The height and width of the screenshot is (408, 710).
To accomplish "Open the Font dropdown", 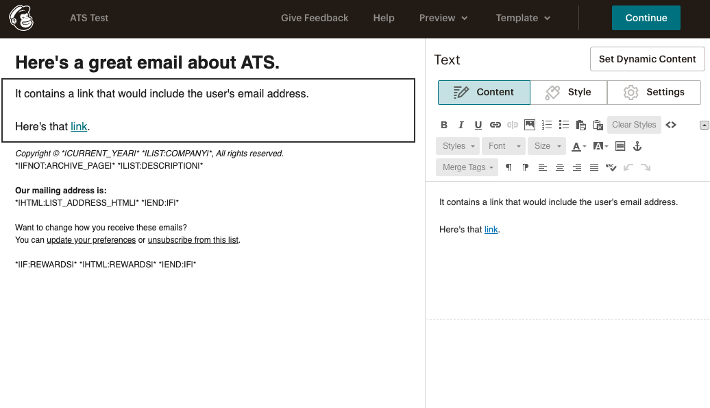I will coord(504,146).
